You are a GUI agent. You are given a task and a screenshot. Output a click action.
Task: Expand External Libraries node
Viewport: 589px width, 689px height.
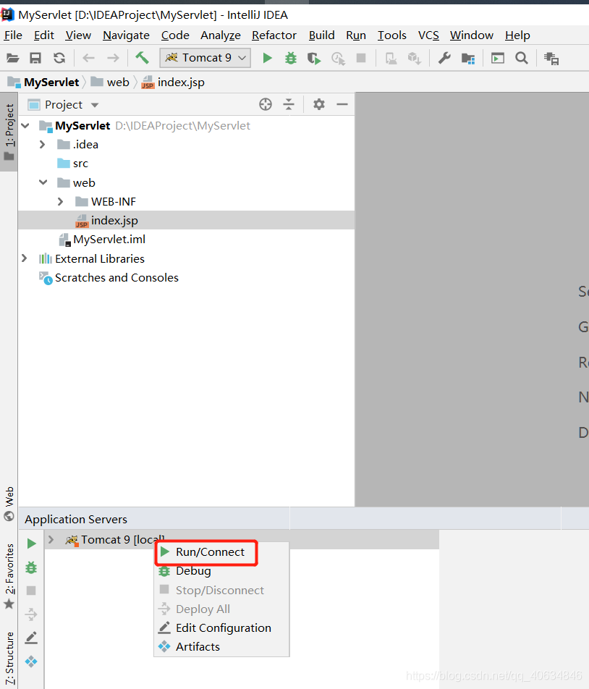tap(25, 258)
